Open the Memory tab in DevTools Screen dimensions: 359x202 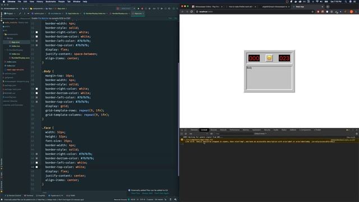coord(246,130)
